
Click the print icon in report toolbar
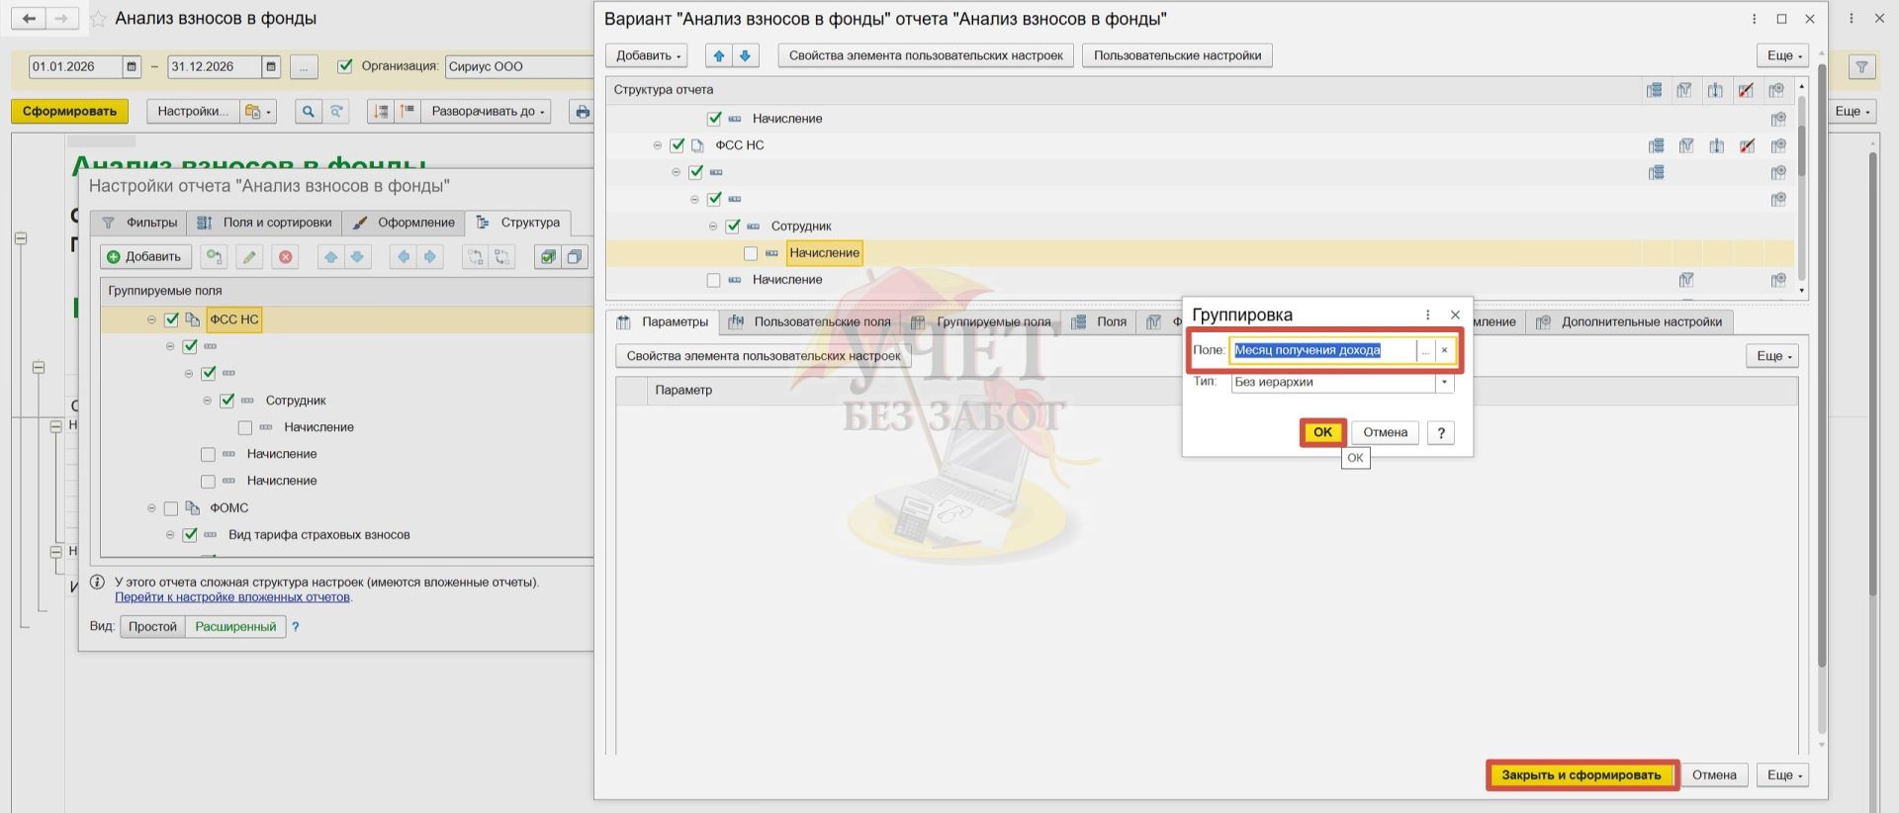[582, 111]
